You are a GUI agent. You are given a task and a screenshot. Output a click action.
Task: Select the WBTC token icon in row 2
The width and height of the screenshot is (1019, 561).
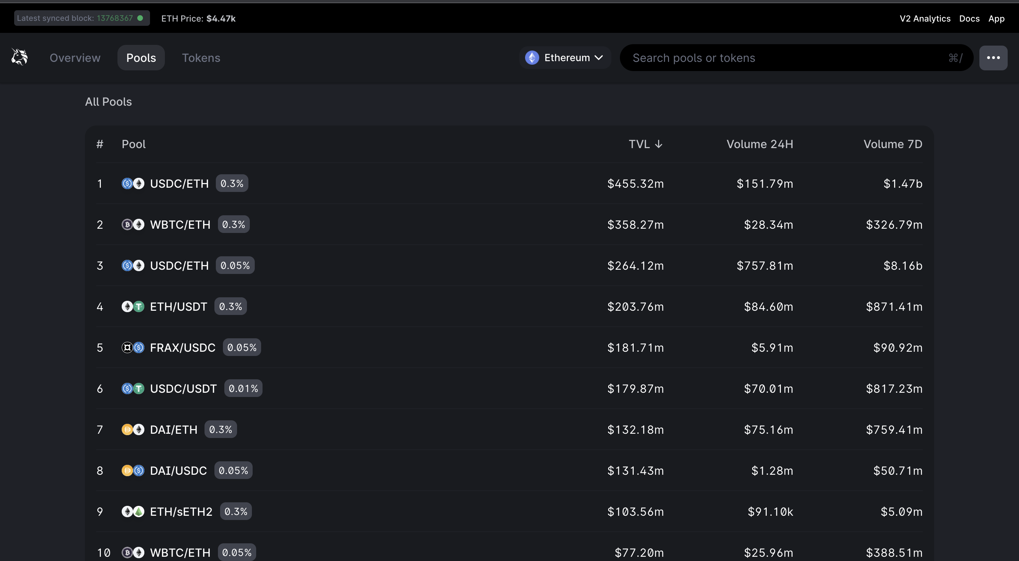(x=127, y=224)
